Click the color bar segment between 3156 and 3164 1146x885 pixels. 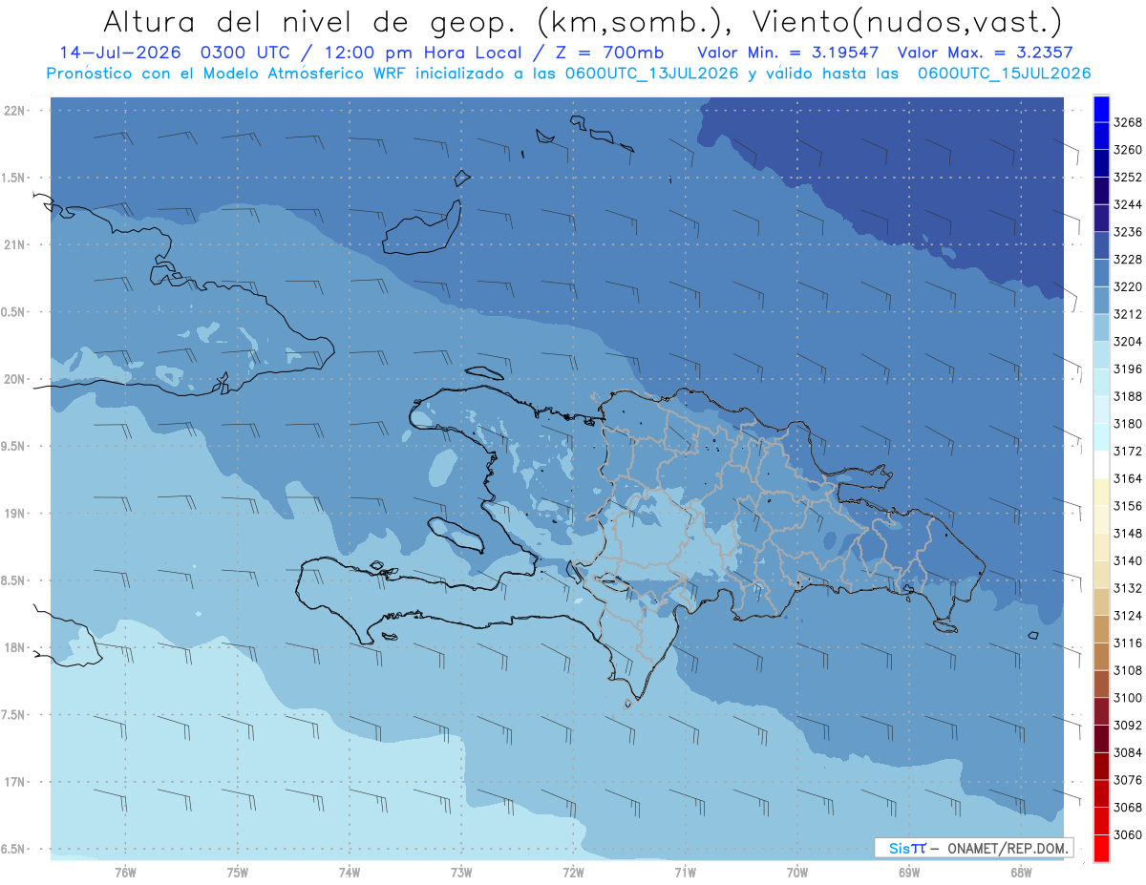pyautogui.click(x=1101, y=492)
